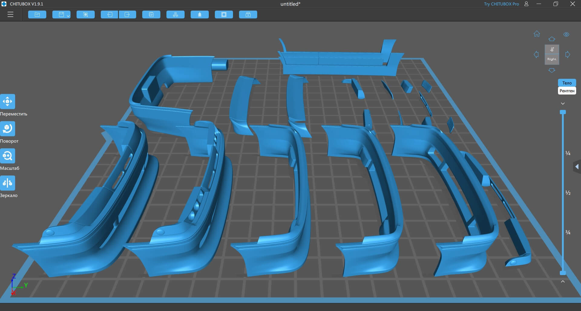The image size is (581, 311).
Task: Select the Поворот (Rotate) tool
Action: tap(8, 129)
